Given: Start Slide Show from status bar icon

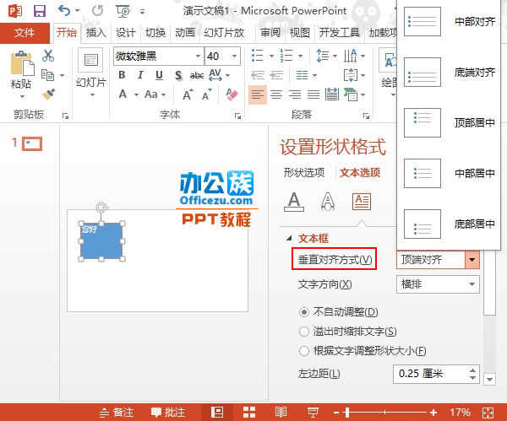Looking at the screenshot, I should point(312,412).
